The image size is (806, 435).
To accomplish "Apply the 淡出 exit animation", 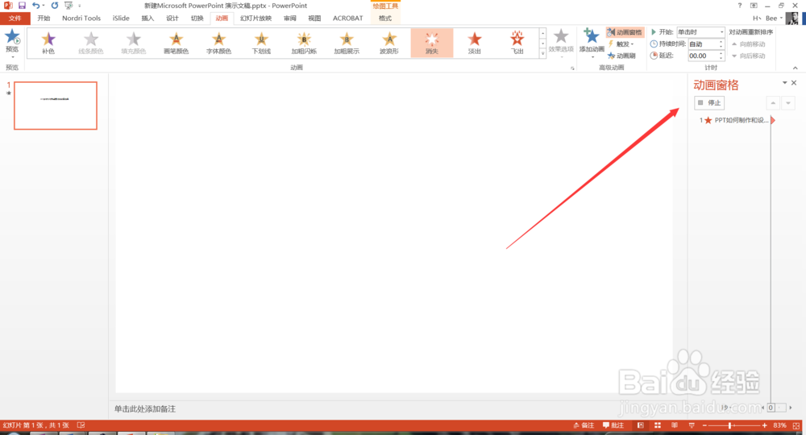I will 475,43.
